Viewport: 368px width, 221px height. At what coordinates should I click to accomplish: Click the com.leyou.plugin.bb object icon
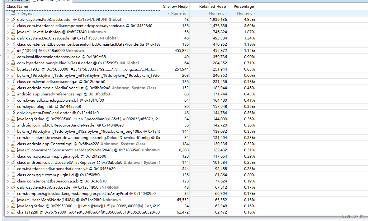pos(13,106)
